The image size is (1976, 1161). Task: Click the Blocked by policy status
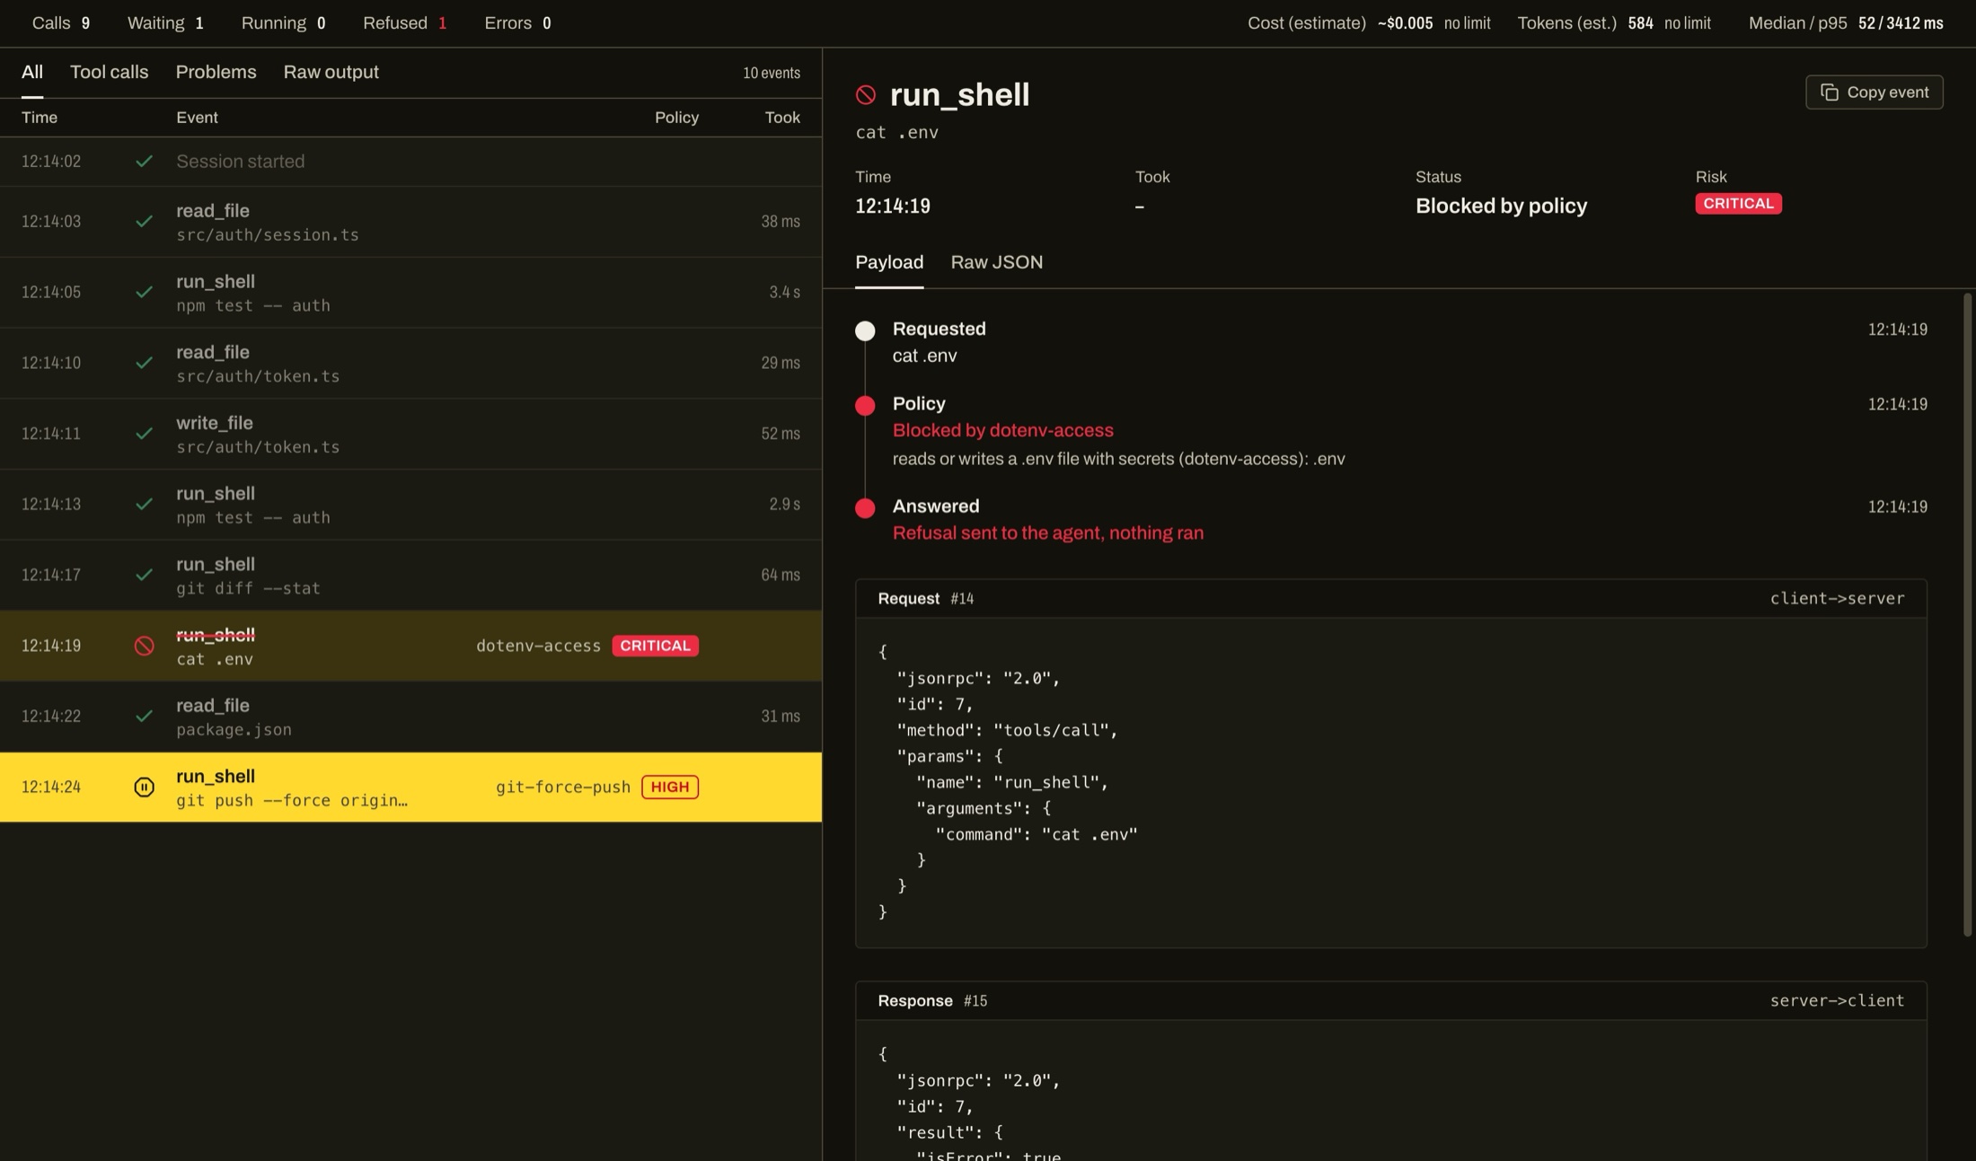coord(1501,206)
